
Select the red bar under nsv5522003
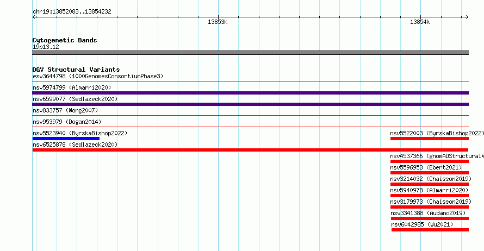pos(430,139)
